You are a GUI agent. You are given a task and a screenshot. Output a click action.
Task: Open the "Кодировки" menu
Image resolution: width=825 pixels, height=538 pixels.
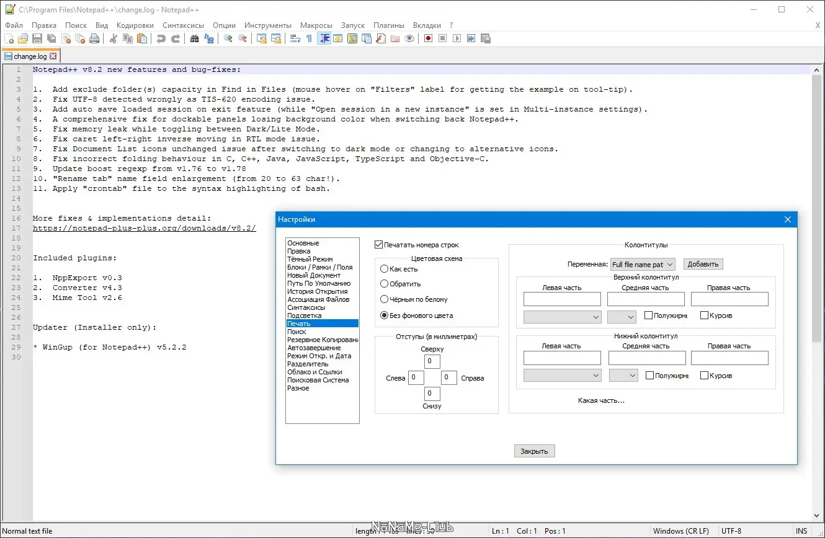pos(135,25)
